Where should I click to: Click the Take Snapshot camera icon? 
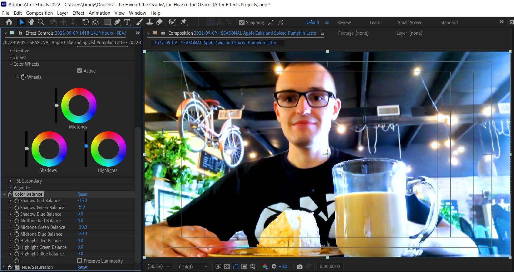point(299,266)
